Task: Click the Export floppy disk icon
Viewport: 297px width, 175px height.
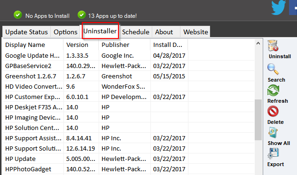Action: tap(273, 153)
